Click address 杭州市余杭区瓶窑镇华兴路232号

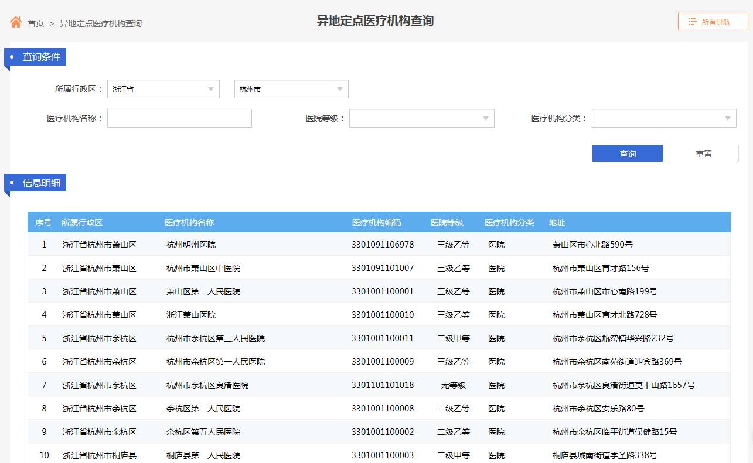coord(613,338)
